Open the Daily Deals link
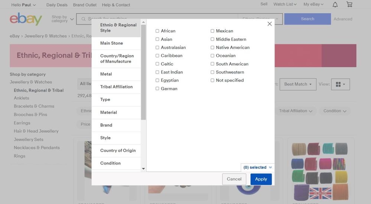Screen dimensions: 371x204 coord(57,5)
